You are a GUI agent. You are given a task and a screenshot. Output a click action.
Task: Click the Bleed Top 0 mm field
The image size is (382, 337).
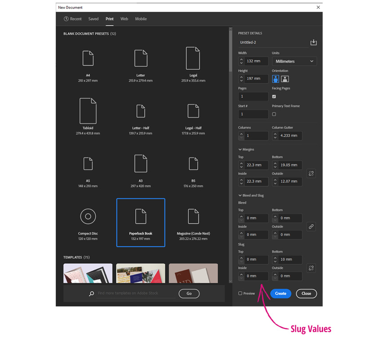[x=256, y=218]
